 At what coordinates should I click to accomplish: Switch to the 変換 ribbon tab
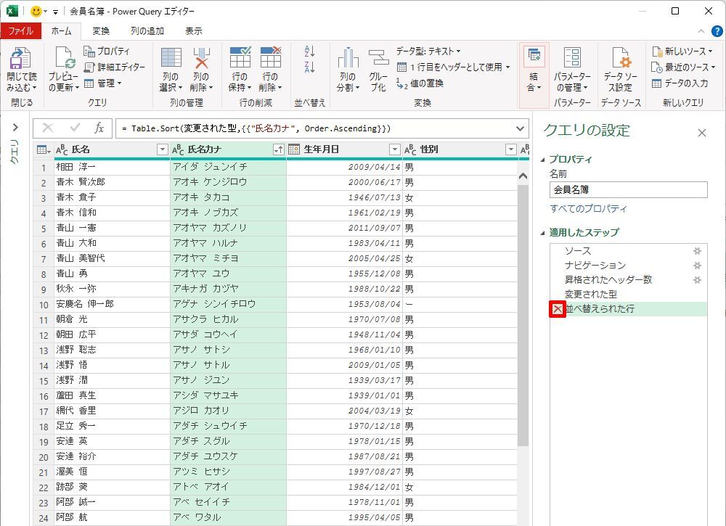point(101,31)
